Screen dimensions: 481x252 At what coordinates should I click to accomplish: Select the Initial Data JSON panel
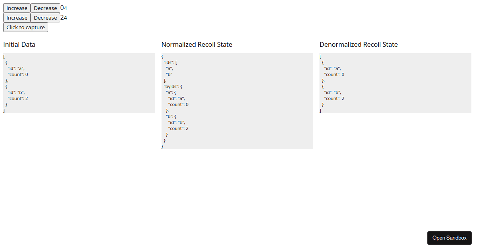click(78, 83)
